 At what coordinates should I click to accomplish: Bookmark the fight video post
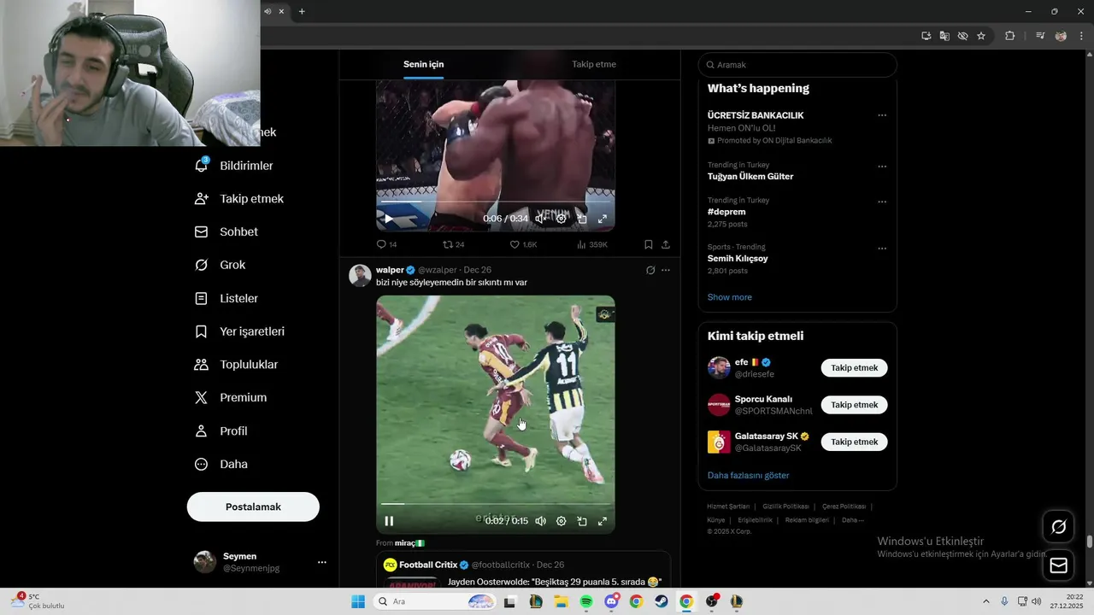click(x=649, y=244)
